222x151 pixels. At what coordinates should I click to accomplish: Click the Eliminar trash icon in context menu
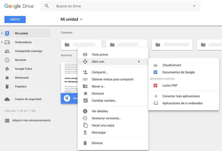85,143
